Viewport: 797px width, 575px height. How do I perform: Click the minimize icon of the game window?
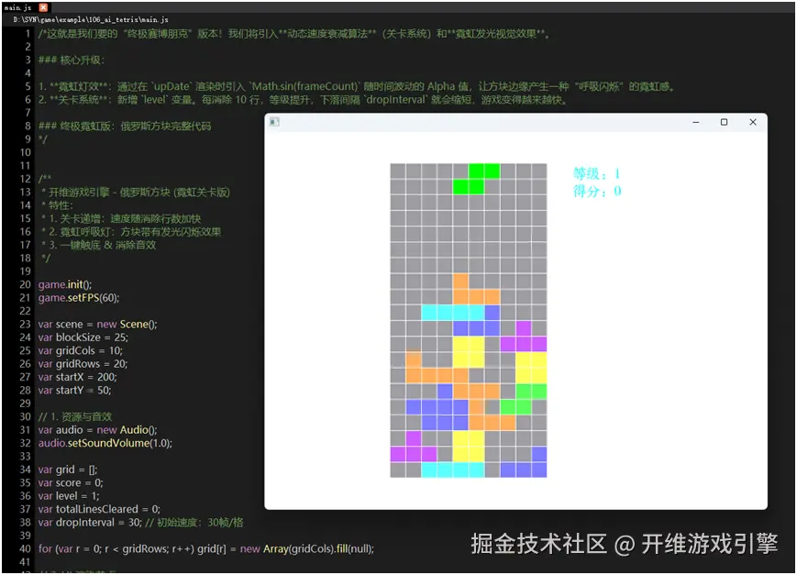coord(694,122)
